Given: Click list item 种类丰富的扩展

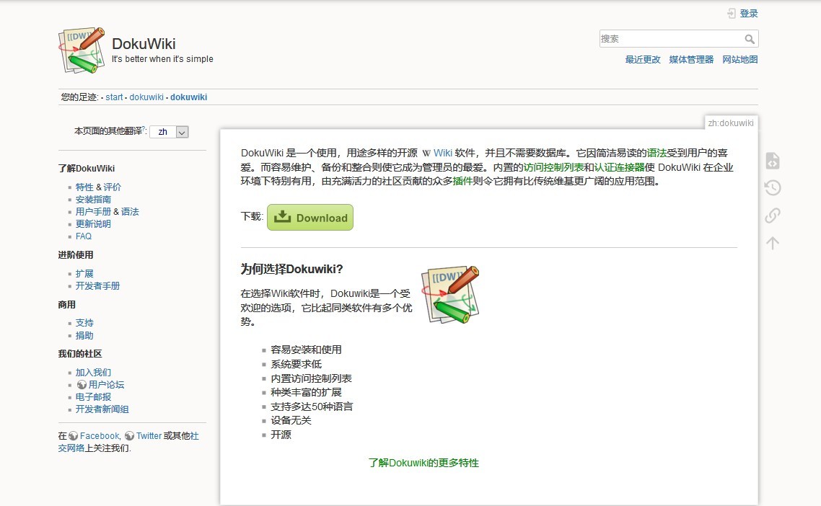Looking at the screenshot, I should 306,392.
